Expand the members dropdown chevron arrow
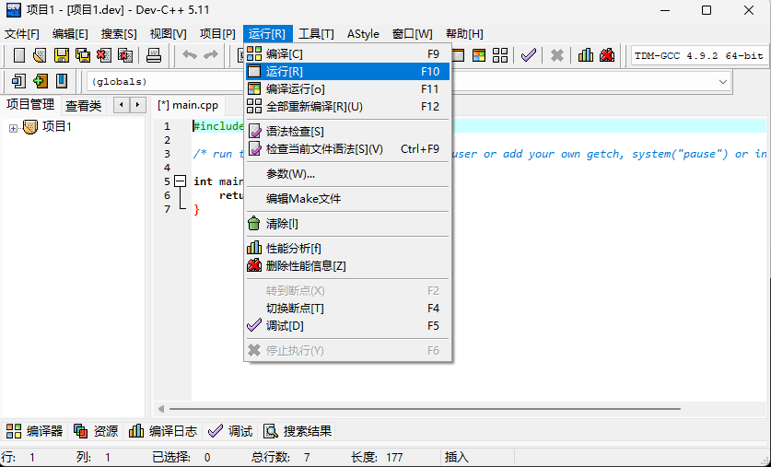 (x=722, y=82)
